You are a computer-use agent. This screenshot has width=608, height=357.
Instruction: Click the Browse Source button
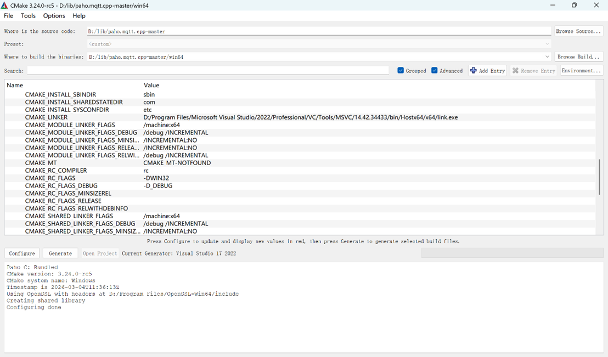[x=578, y=31]
